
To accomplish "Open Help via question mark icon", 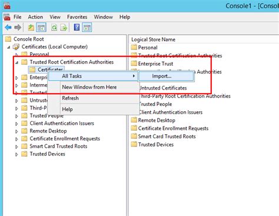I will click(77, 27).
